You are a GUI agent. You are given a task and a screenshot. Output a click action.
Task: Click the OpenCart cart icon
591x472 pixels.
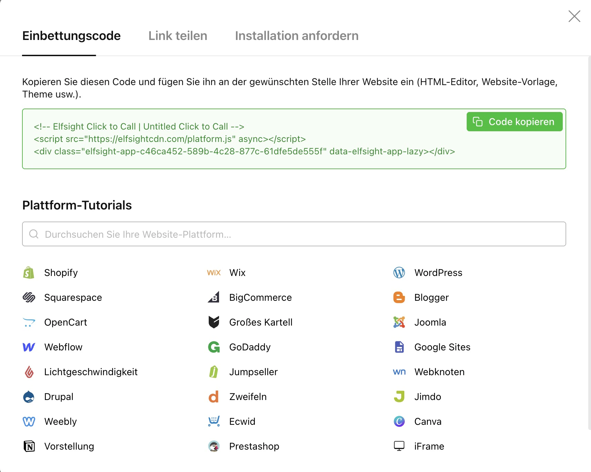(29, 322)
